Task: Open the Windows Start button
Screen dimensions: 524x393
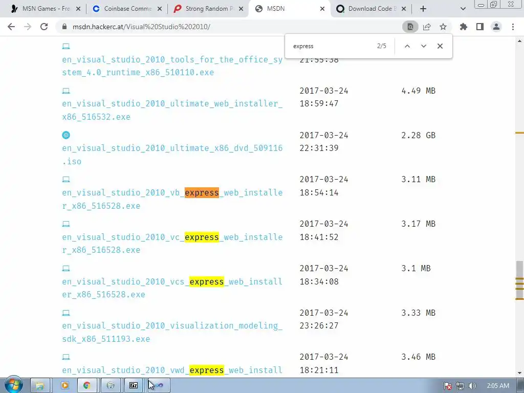Action: 14,385
